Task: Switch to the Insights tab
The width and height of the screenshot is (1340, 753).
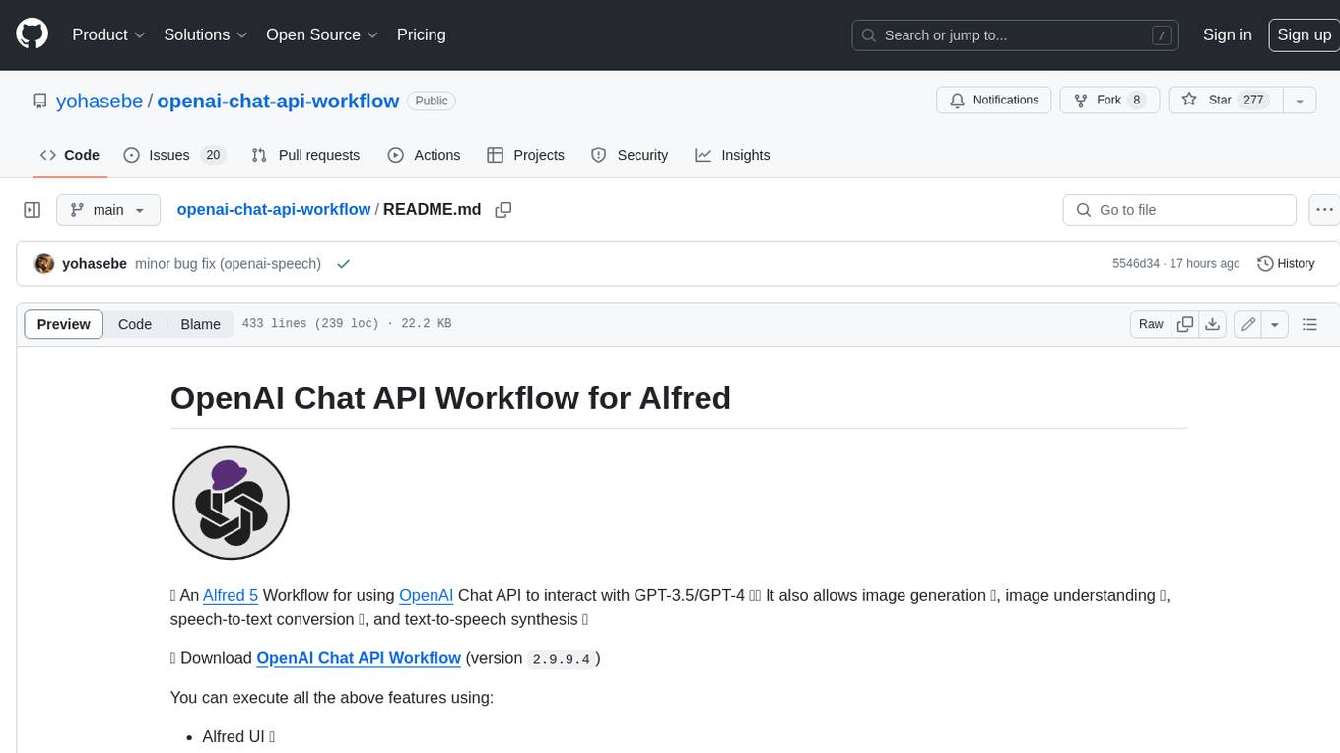Action: (x=732, y=155)
